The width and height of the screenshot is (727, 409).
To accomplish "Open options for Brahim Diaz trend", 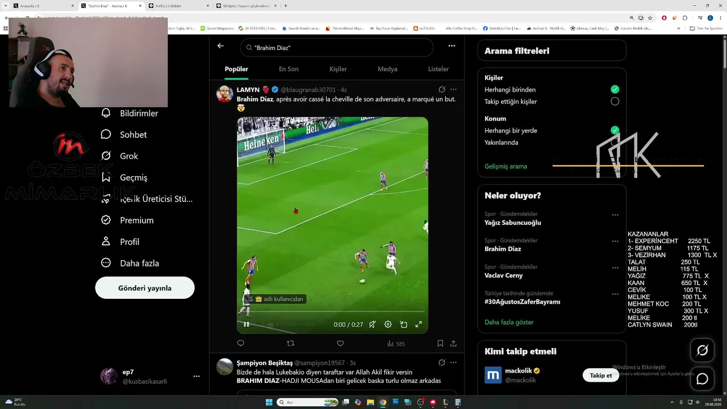I will click(615, 241).
